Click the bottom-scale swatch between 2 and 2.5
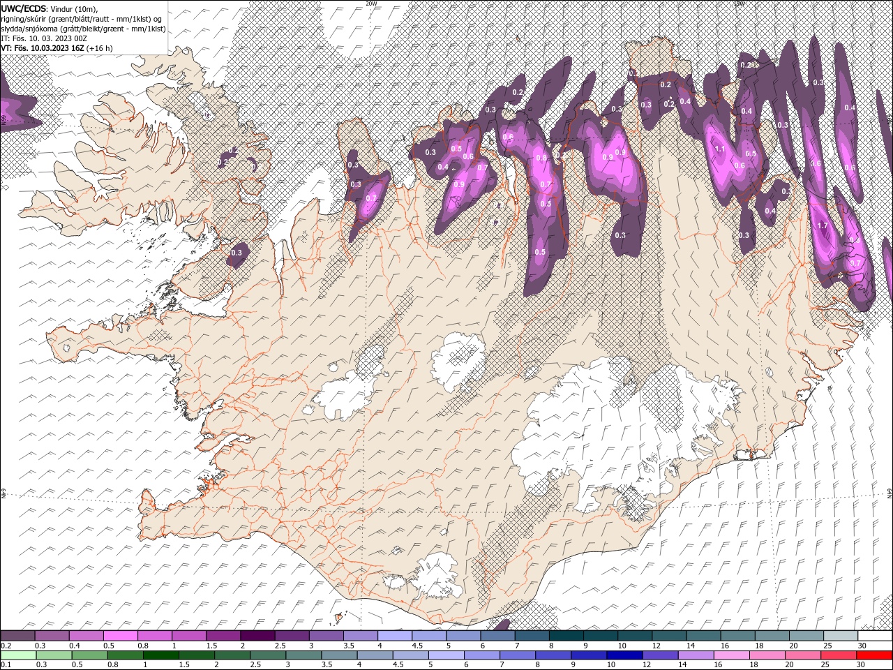This screenshot has height=670, width=893. pyautogui.click(x=232, y=655)
